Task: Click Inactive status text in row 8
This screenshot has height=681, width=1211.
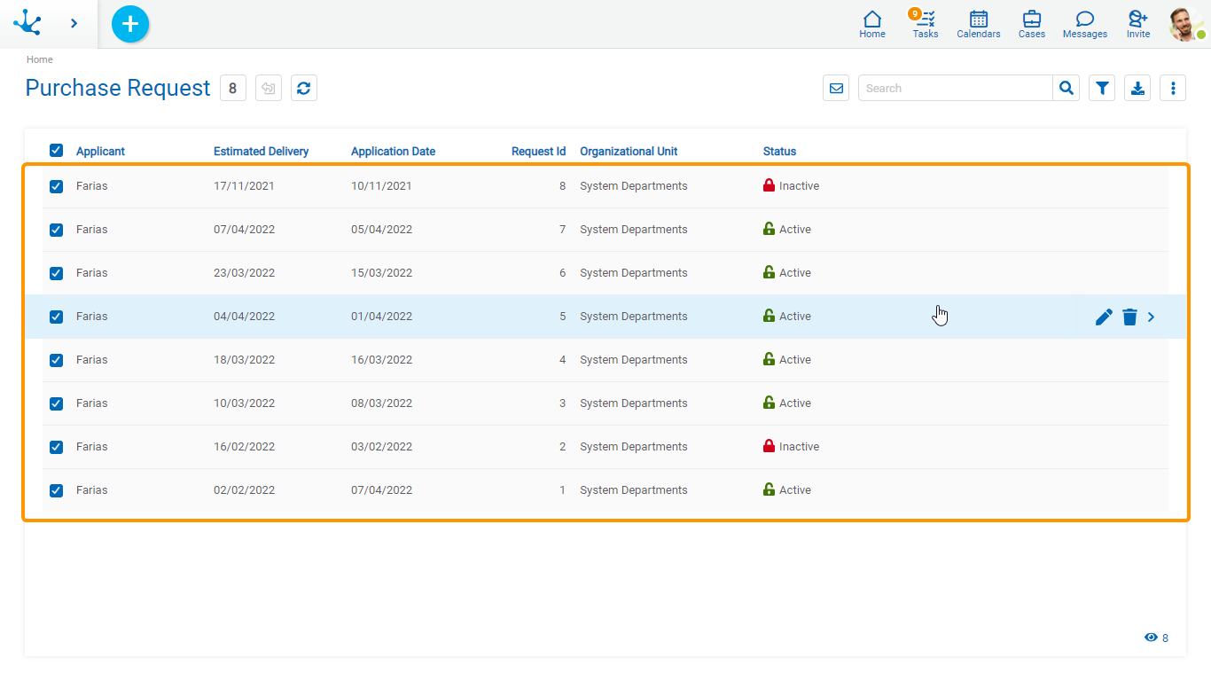Action: [x=799, y=186]
